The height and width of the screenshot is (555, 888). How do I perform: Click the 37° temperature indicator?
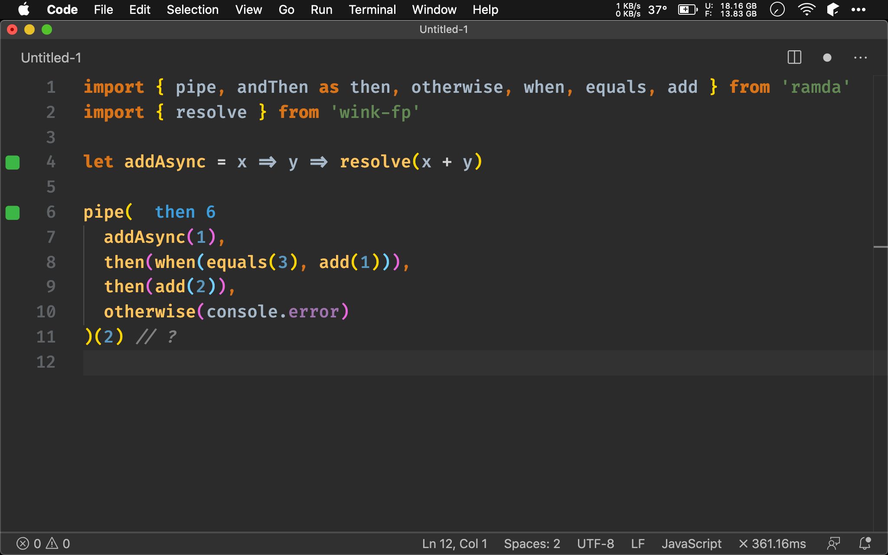pyautogui.click(x=657, y=10)
